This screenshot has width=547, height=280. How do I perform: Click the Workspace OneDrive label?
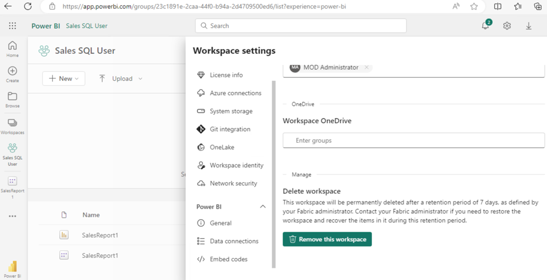click(x=317, y=121)
